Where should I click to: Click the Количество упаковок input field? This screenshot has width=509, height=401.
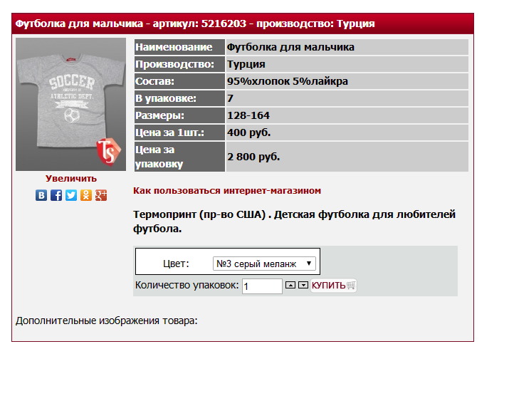click(x=262, y=286)
